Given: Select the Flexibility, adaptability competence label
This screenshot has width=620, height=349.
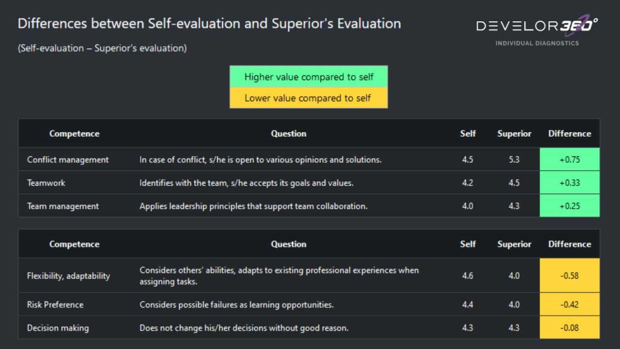Looking at the screenshot, I should coord(68,275).
